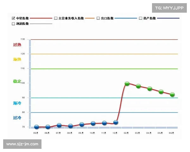Check the 出口指数 checkbox
The image size is (190, 152).
(98, 18)
